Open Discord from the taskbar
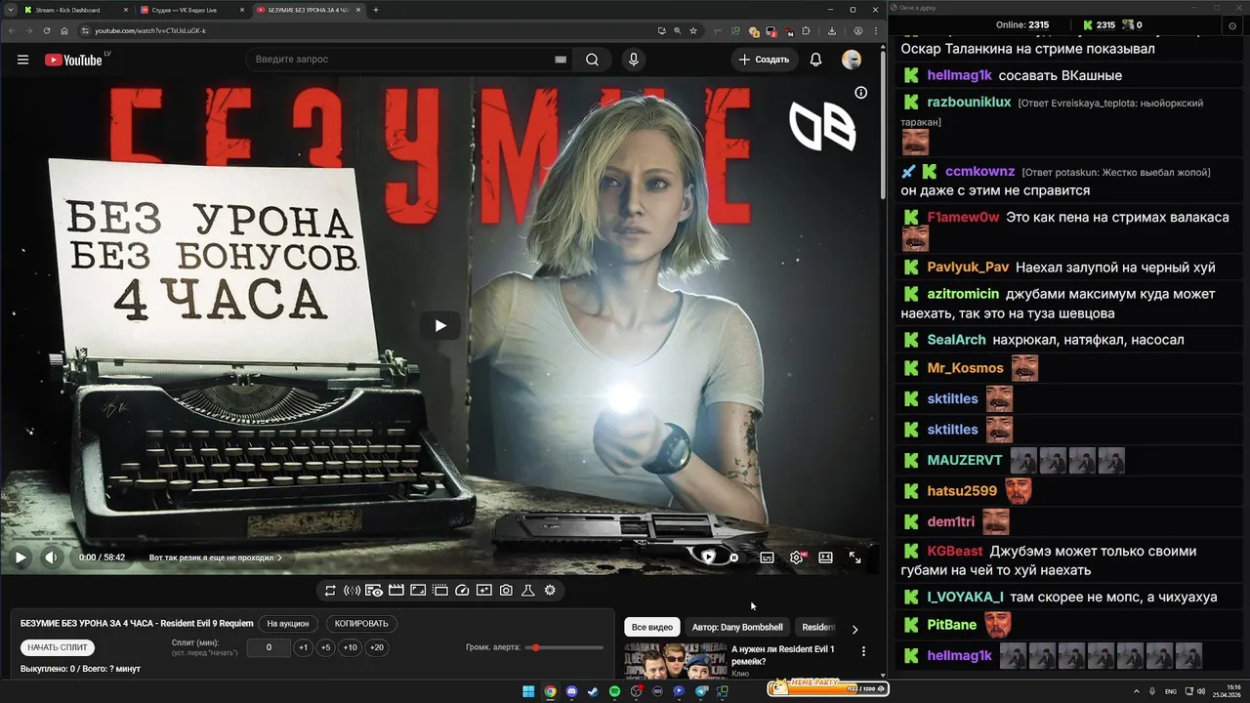 click(571, 691)
